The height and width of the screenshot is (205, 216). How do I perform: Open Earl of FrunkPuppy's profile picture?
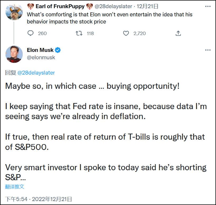(14, 12)
